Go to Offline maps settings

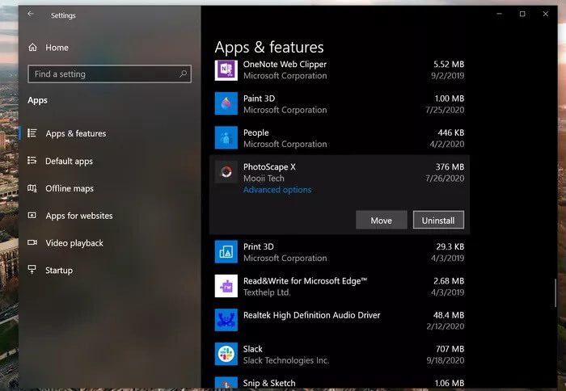pyautogui.click(x=70, y=188)
